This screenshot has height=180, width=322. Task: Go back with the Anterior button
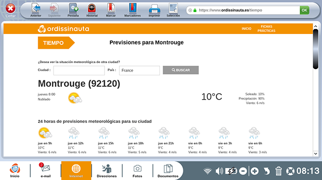tap(36, 10)
